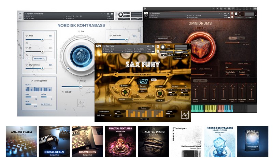Select the Host option under Warp in Omnidrums
This screenshot has height=163, width=273.
241,38
